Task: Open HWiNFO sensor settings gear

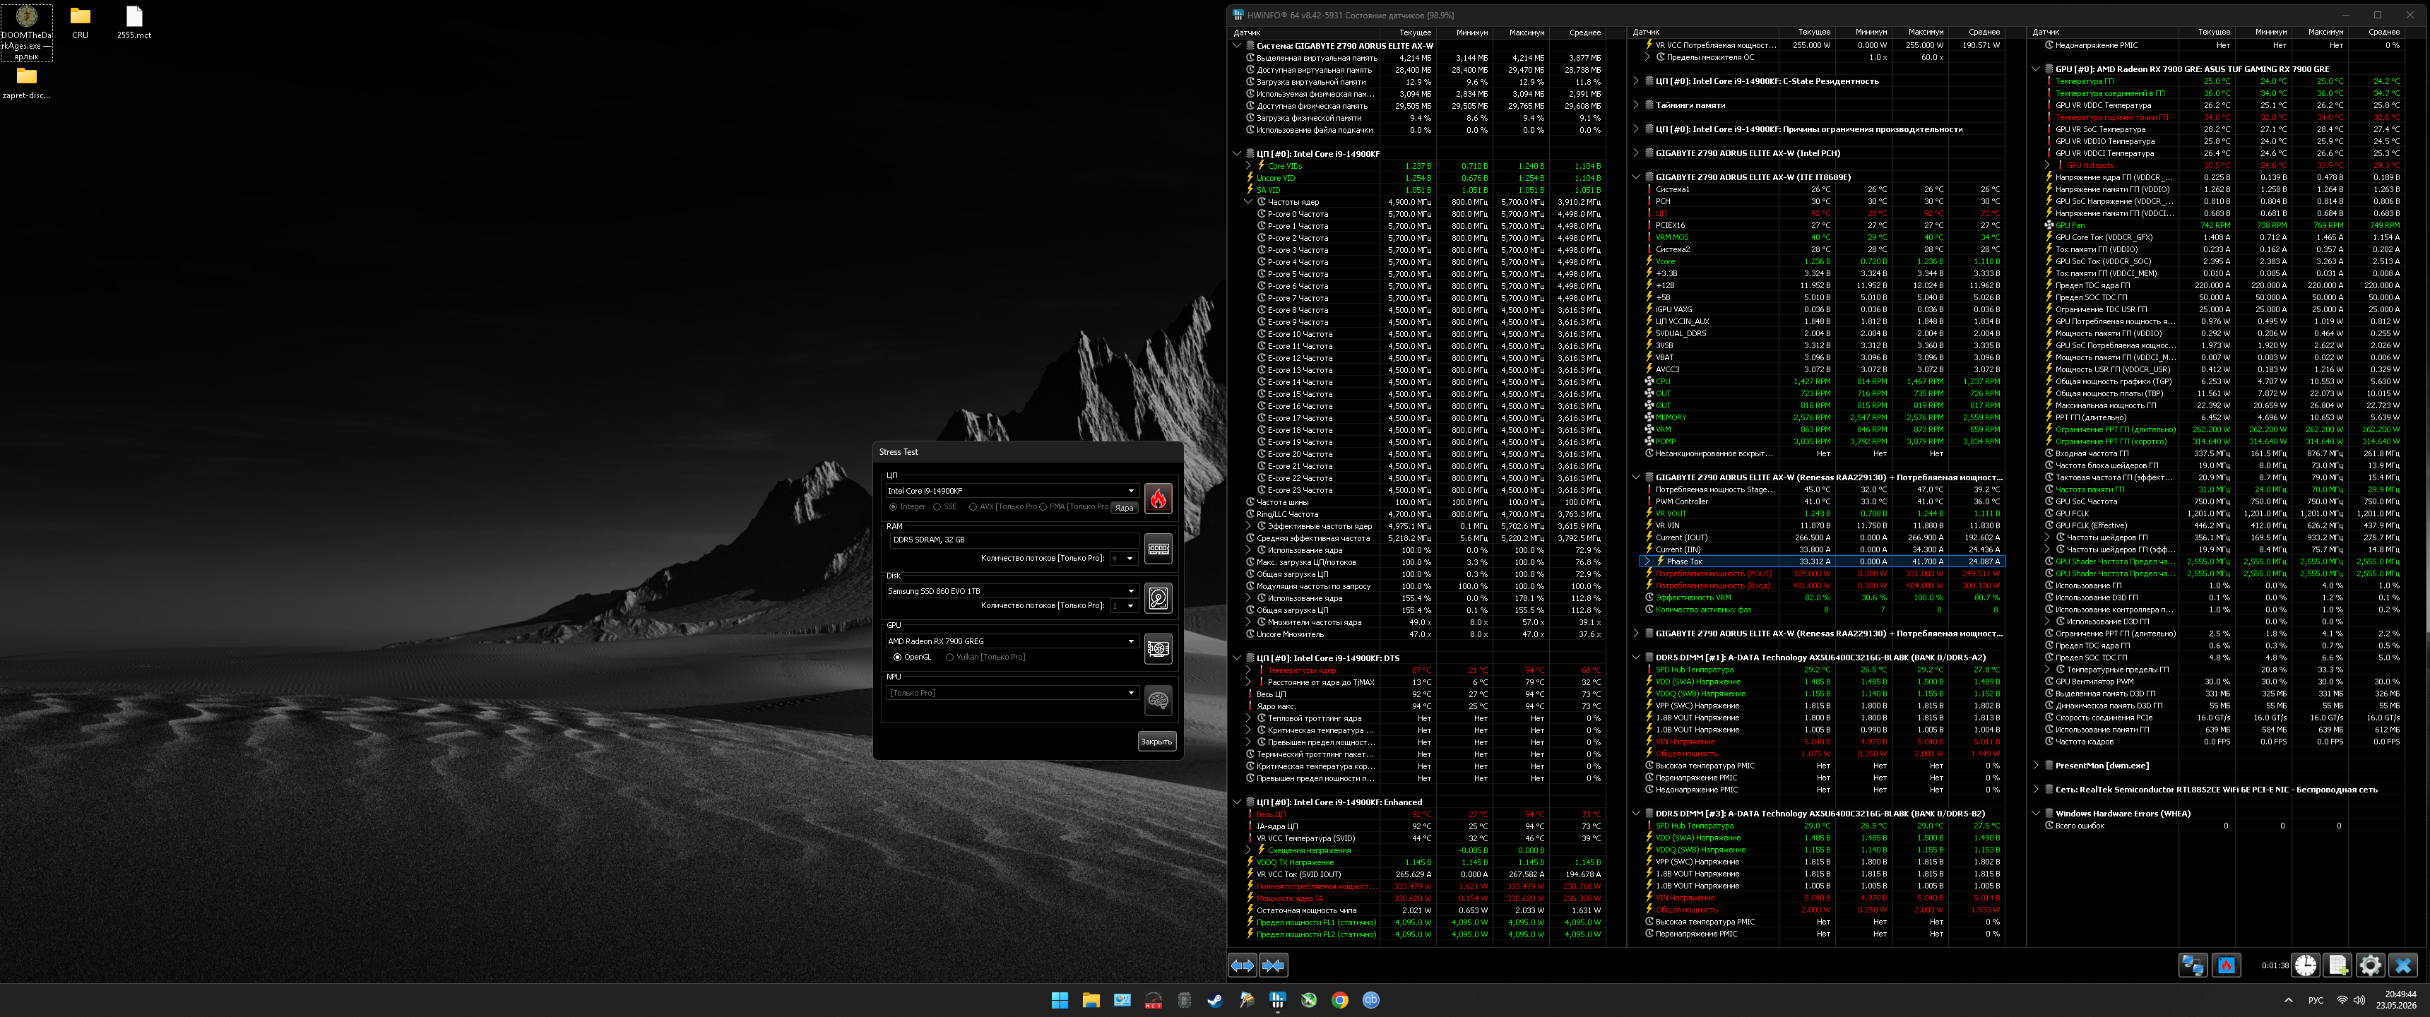Action: (2370, 965)
